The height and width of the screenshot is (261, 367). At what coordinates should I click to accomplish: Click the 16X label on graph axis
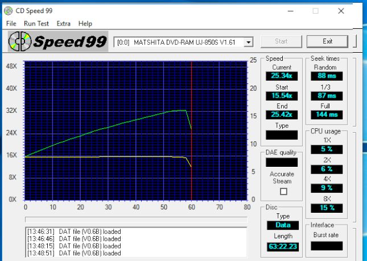coord(11,155)
